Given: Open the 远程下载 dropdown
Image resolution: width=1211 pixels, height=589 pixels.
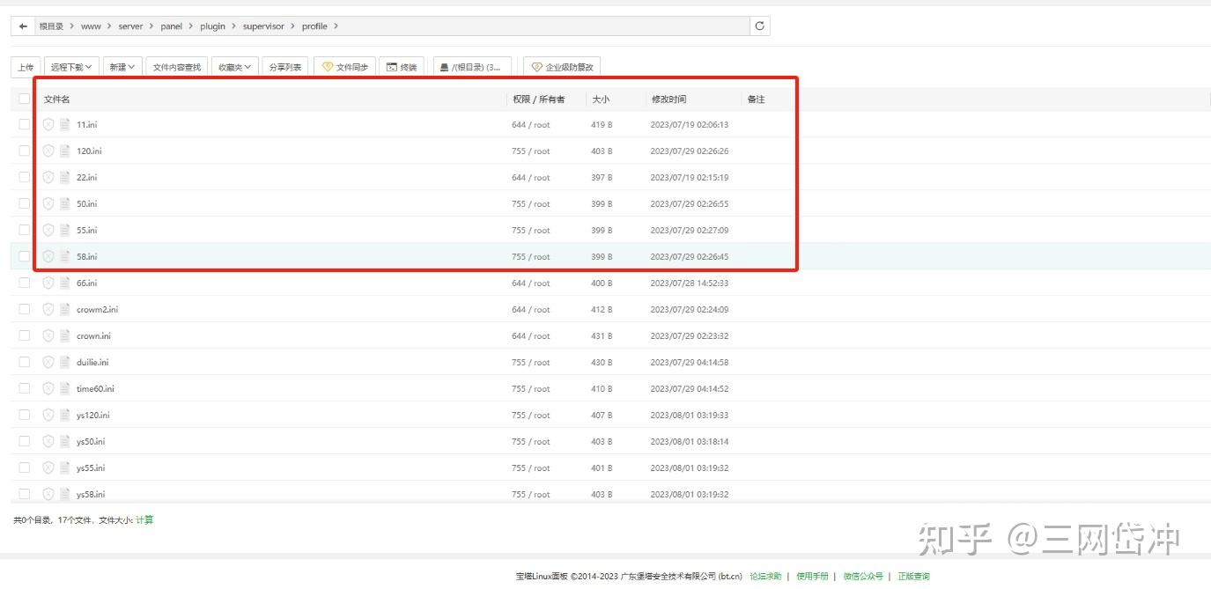Looking at the screenshot, I should coord(71,67).
